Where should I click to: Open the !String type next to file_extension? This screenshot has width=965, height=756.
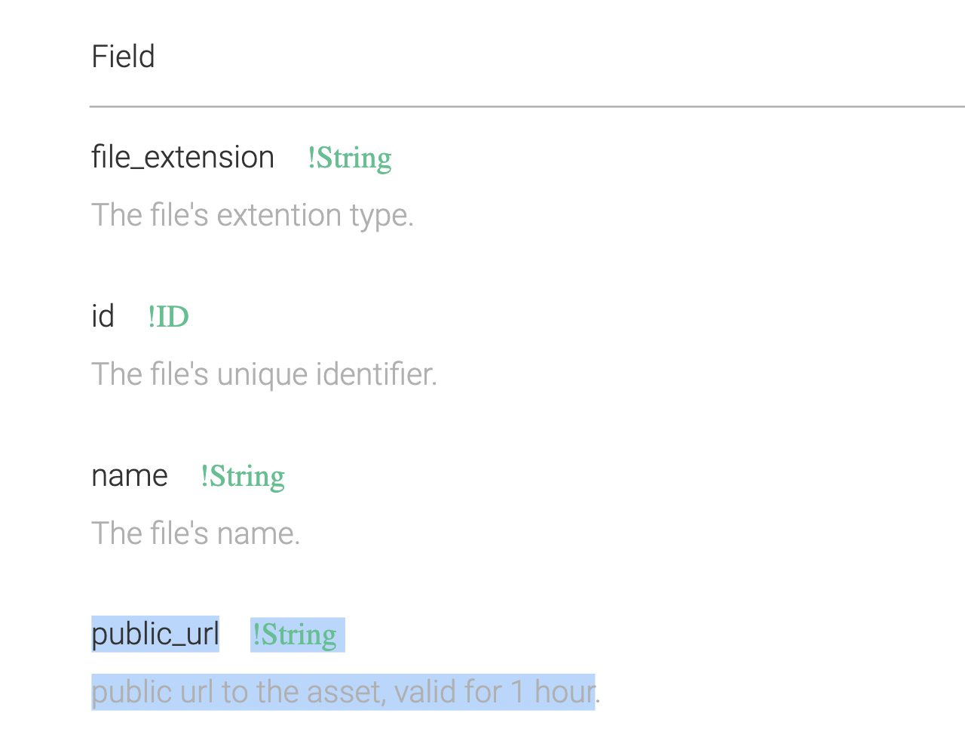(x=350, y=158)
